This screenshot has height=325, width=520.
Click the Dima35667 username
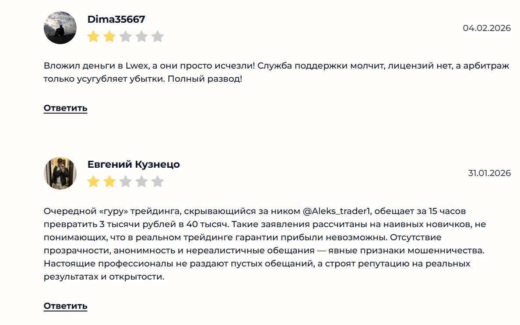[116, 19]
